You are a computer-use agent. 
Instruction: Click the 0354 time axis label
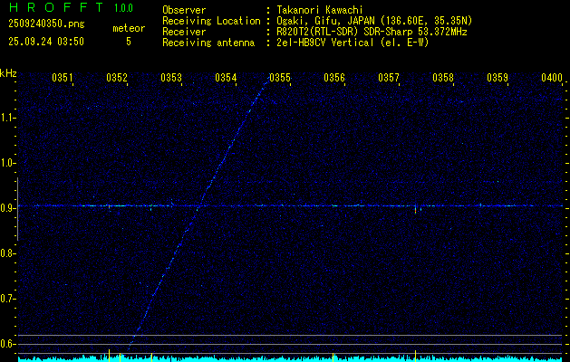tap(226, 78)
